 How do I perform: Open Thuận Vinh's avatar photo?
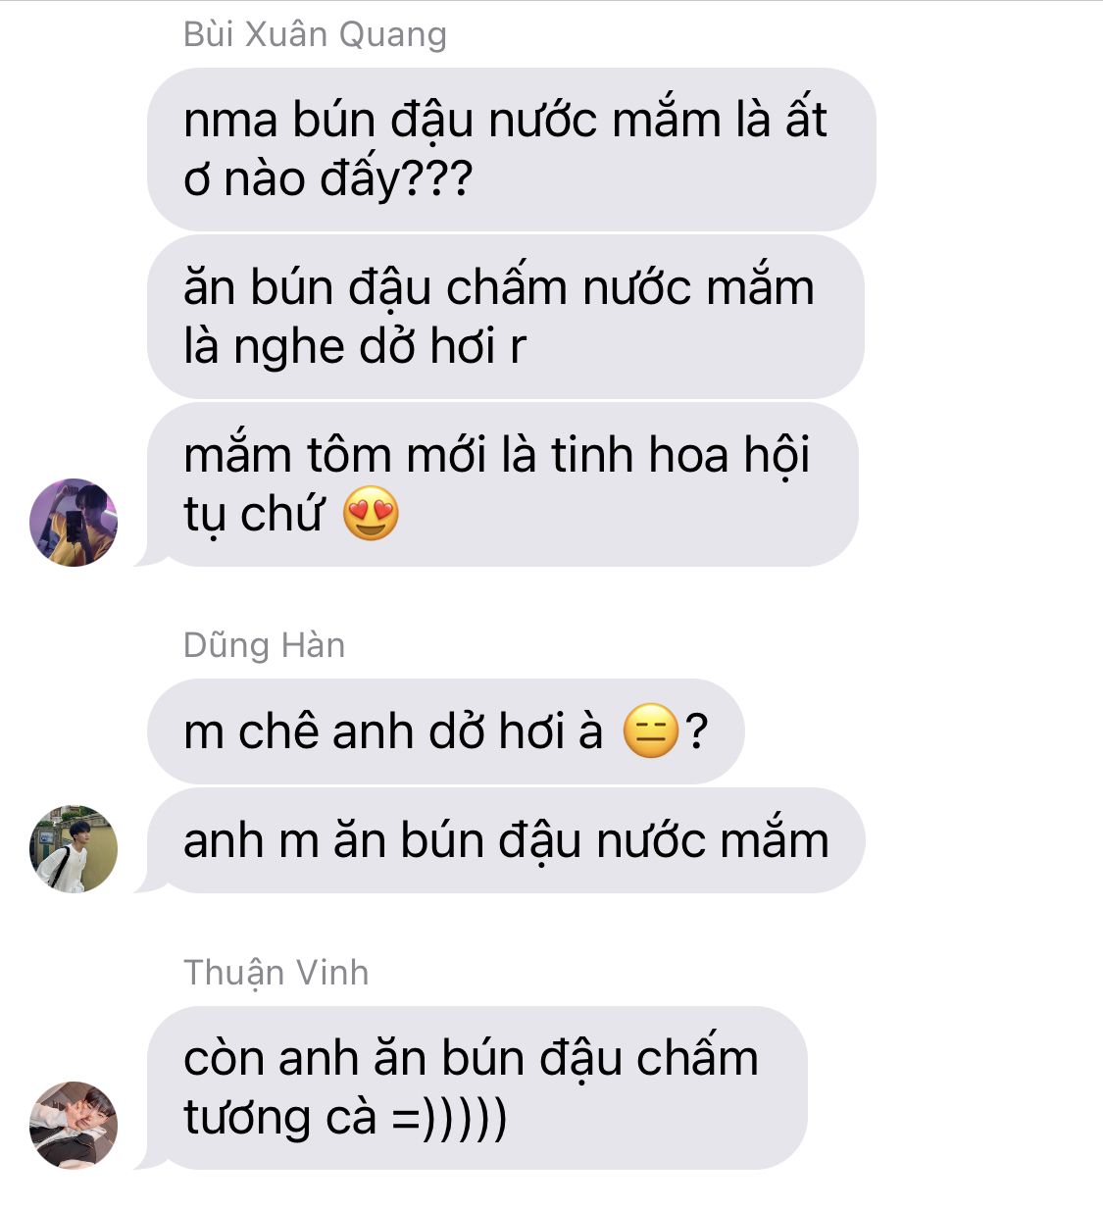pos(74,1125)
